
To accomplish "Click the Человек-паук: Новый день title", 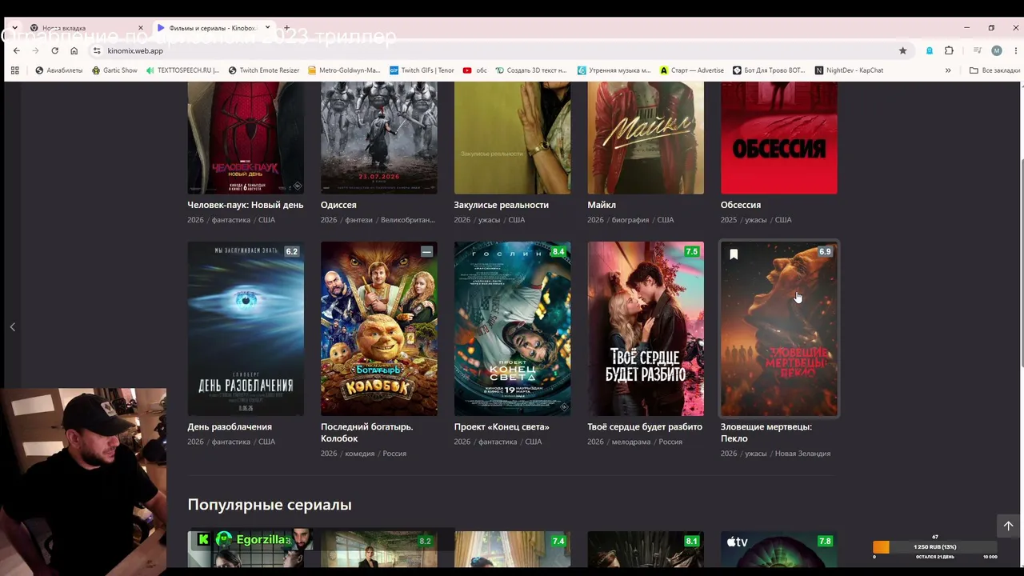I will click(x=246, y=205).
